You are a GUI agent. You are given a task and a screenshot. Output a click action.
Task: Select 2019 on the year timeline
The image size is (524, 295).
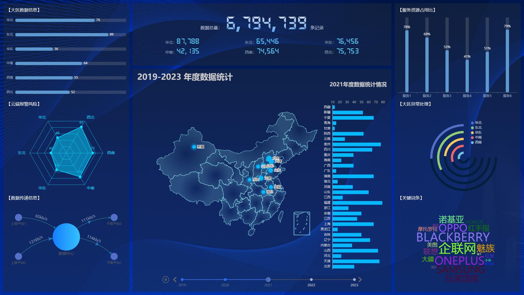point(182,279)
